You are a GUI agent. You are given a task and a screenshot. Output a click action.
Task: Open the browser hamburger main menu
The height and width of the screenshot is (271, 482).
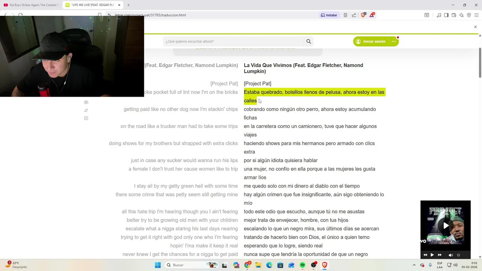(476, 15)
